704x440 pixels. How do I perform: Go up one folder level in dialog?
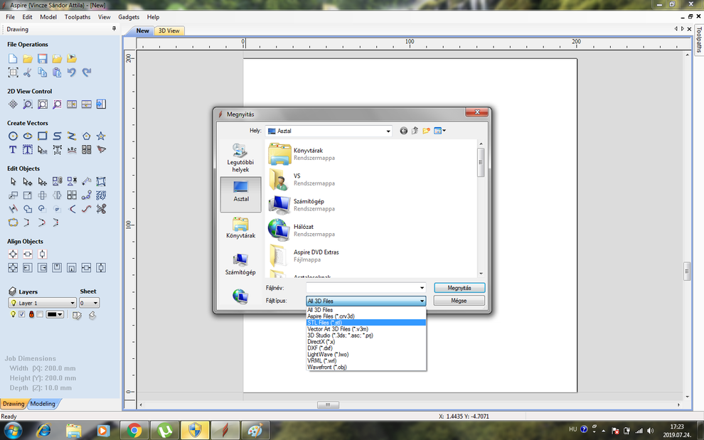pyautogui.click(x=415, y=131)
